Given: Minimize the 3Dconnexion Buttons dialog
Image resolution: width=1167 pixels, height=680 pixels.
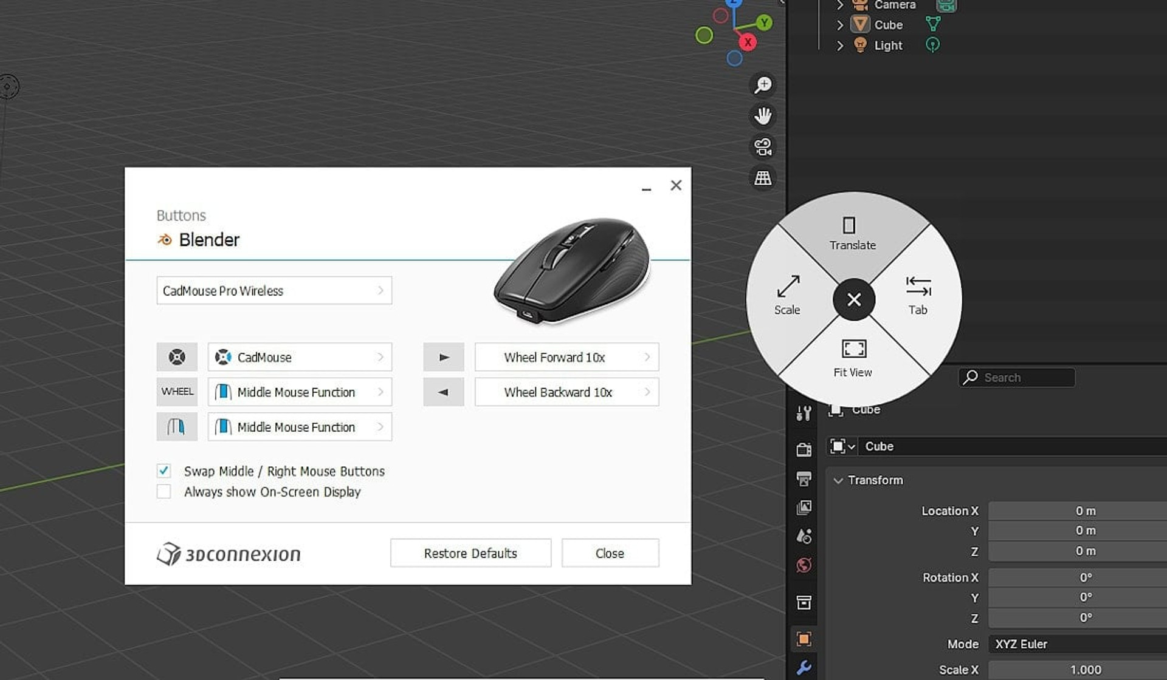Looking at the screenshot, I should pos(647,188).
